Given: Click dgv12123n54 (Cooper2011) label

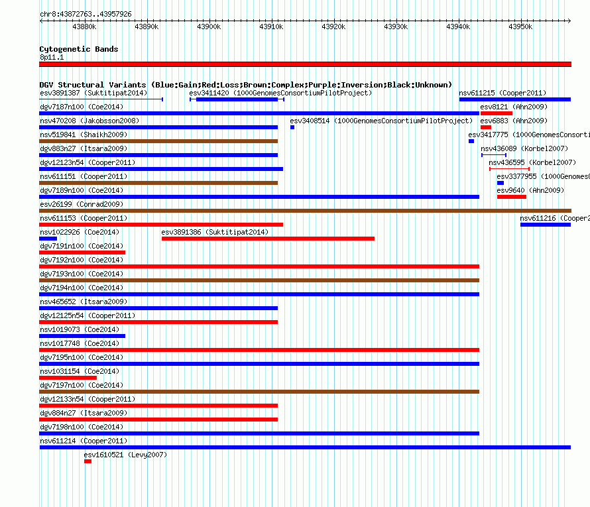Looking at the screenshot, I should point(88,162).
